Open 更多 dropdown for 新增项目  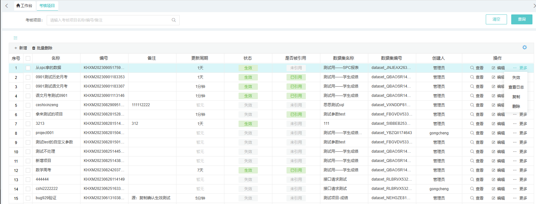[x=520, y=161]
